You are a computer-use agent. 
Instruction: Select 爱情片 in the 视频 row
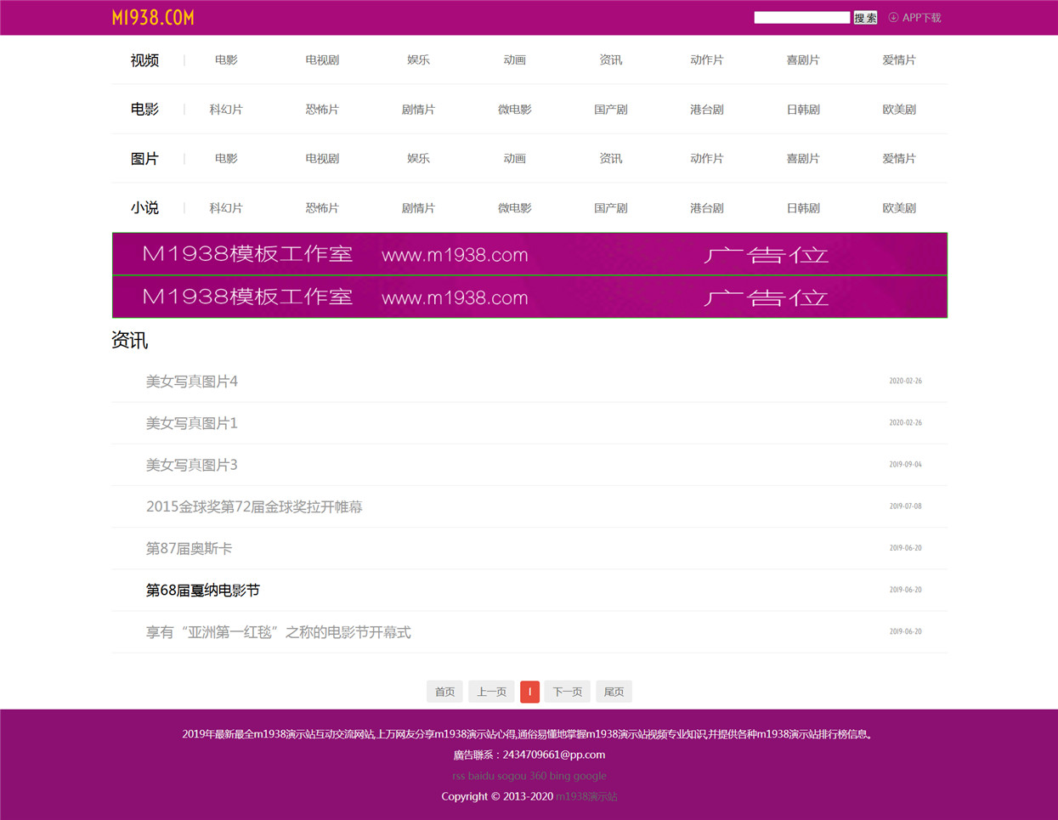[x=898, y=60]
